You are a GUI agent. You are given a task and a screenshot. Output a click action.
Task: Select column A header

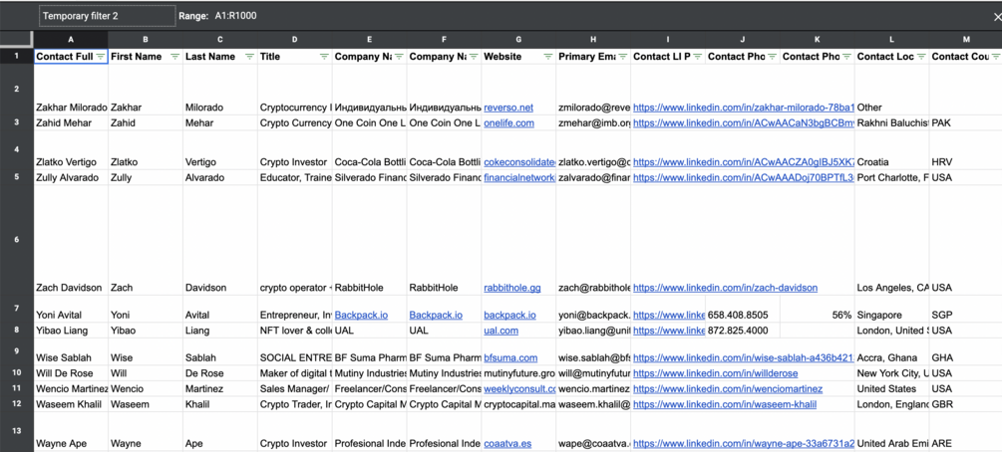click(71, 40)
